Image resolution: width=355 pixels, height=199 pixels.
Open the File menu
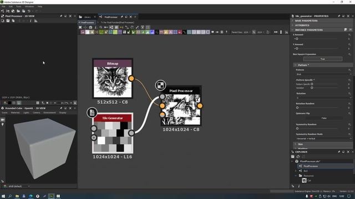click(x=3, y=7)
